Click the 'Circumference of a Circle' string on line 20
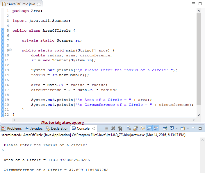 coord(114,105)
